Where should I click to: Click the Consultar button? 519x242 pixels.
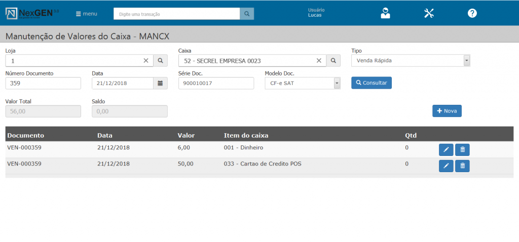(371, 83)
